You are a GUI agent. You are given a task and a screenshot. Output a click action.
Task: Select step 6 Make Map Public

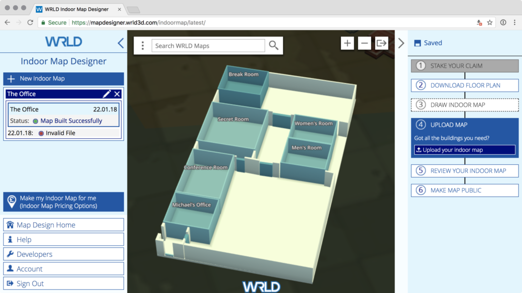(465, 190)
